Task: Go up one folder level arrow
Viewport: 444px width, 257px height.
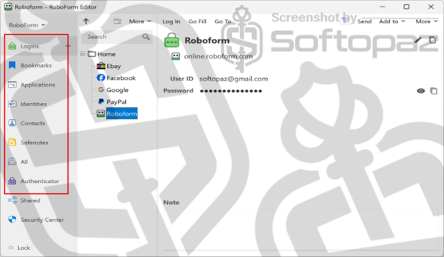Action: click(x=86, y=21)
